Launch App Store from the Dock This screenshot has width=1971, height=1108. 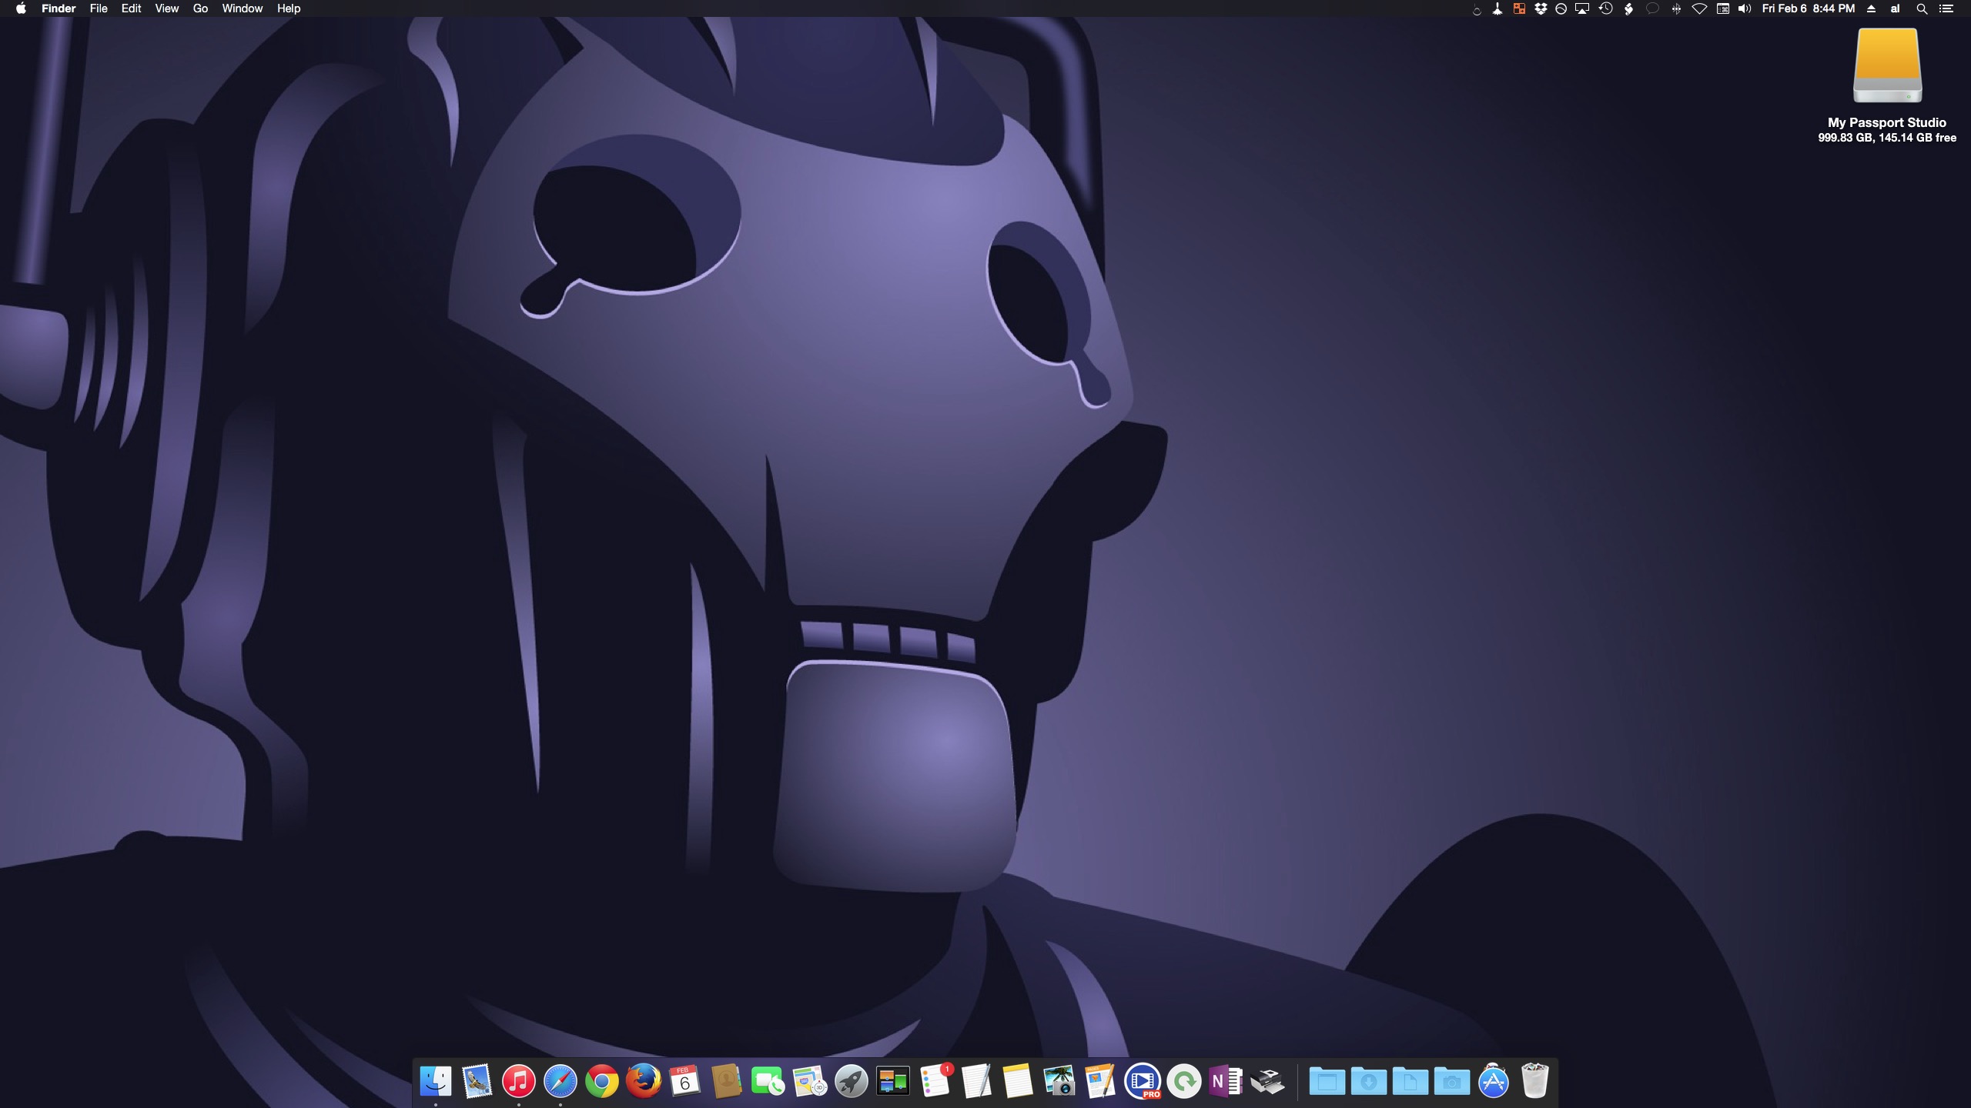(1493, 1081)
